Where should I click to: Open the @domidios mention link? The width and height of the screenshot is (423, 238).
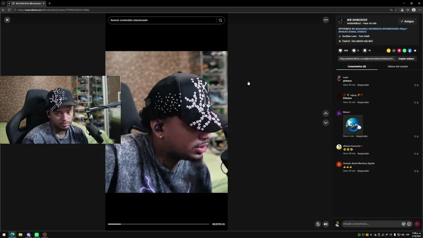click(362, 29)
